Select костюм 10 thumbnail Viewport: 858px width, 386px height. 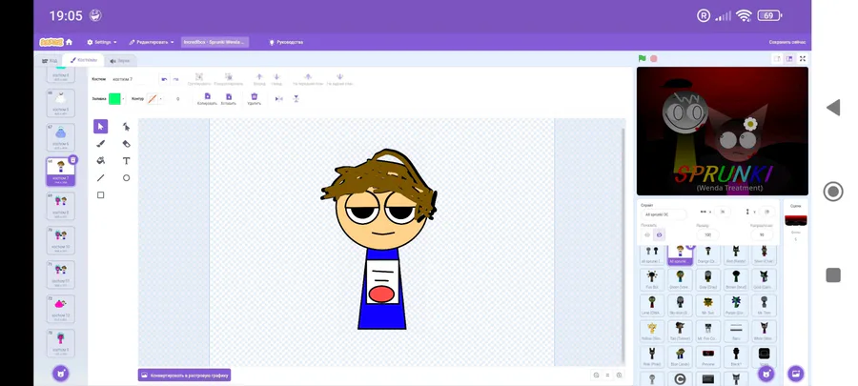61,240
